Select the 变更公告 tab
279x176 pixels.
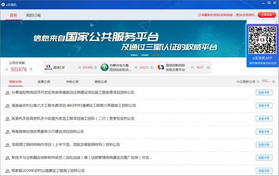(x=44, y=82)
